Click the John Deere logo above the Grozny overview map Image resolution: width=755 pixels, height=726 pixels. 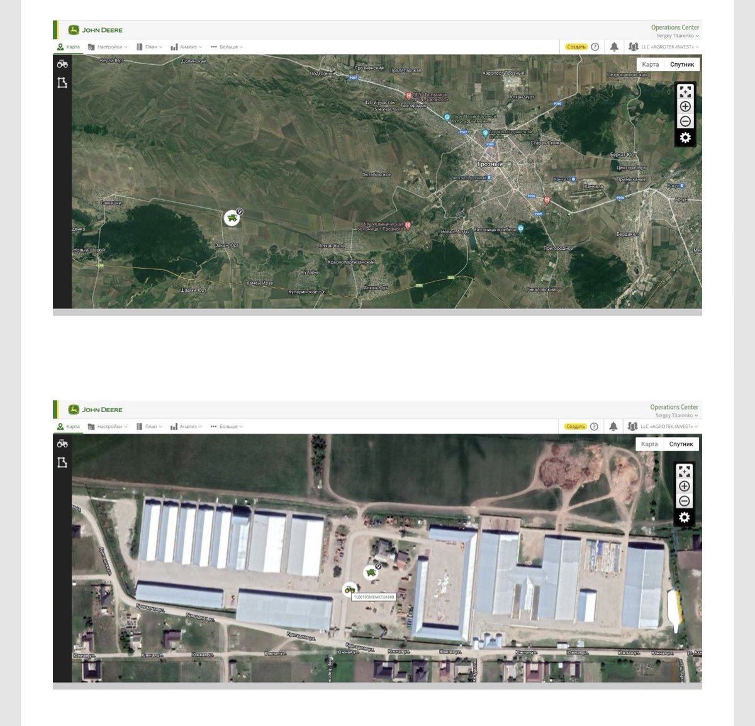coord(96,30)
